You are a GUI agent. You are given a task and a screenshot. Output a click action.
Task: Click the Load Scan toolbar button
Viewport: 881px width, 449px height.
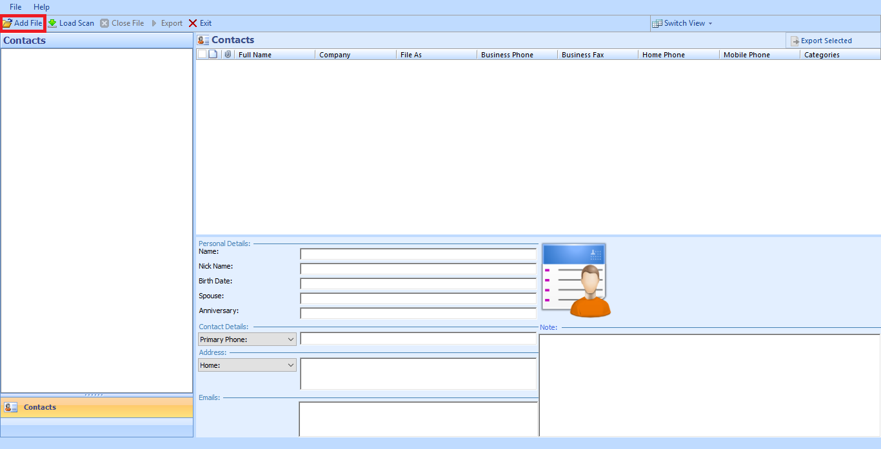click(71, 23)
